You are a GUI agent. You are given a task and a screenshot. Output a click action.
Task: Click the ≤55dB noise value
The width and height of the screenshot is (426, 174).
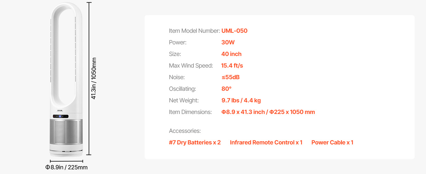(x=230, y=77)
